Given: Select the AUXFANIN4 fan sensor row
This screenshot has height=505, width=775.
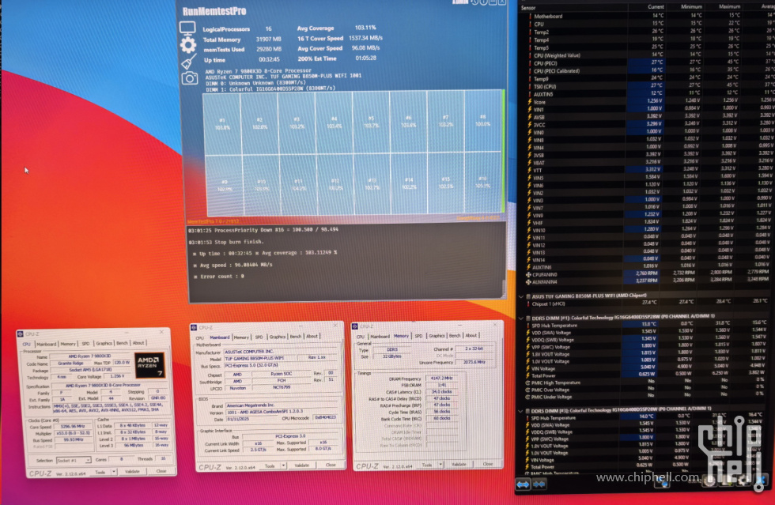Looking at the screenshot, I should (x=648, y=281).
